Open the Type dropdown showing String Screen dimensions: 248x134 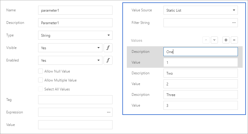click(75, 35)
